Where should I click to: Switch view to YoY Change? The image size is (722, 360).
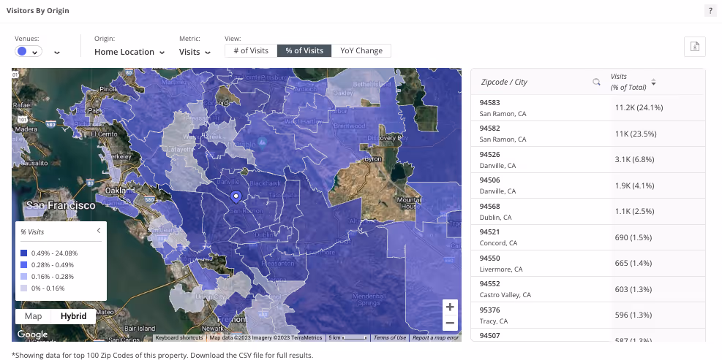pos(361,50)
